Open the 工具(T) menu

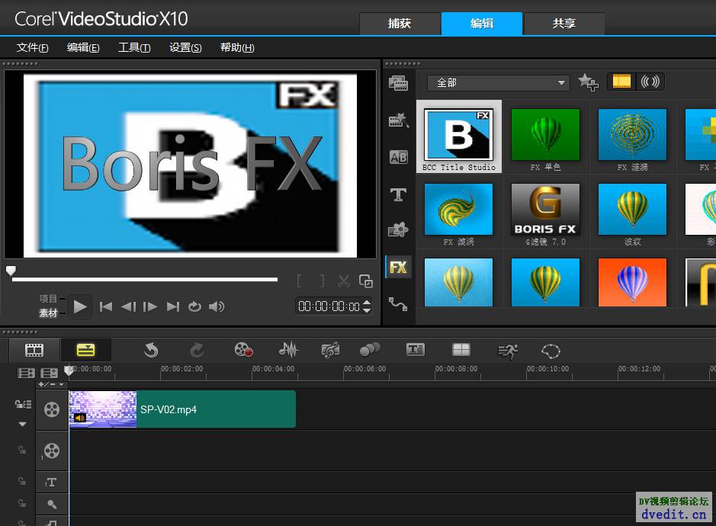[134, 47]
